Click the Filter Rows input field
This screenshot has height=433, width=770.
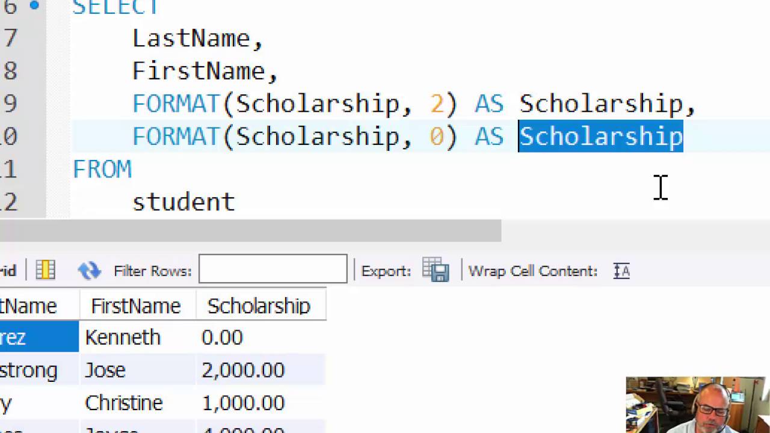(273, 269)
